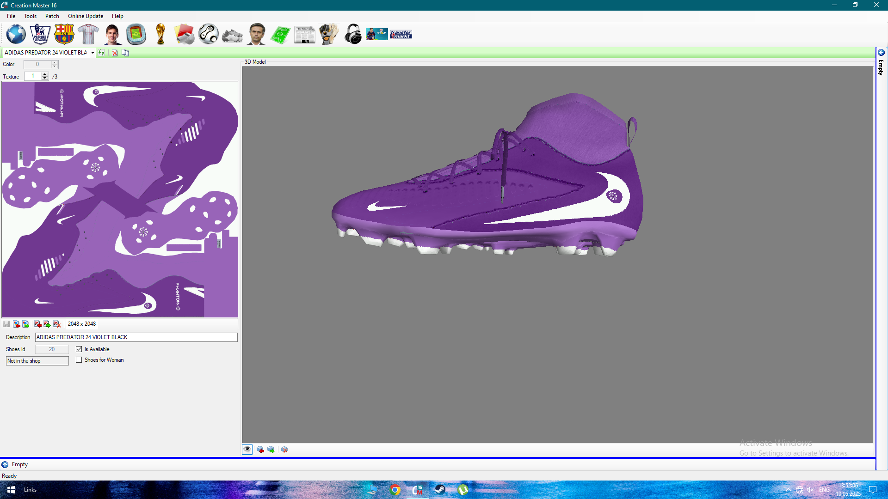Image resolution: width=888 pixels, height=499 pixels.
Task: Increase the Color value stepper
Action: click(x=55, y=62)
